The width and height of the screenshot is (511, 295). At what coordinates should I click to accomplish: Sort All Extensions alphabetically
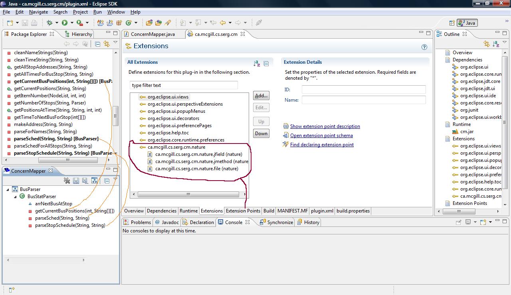[257, 63]
